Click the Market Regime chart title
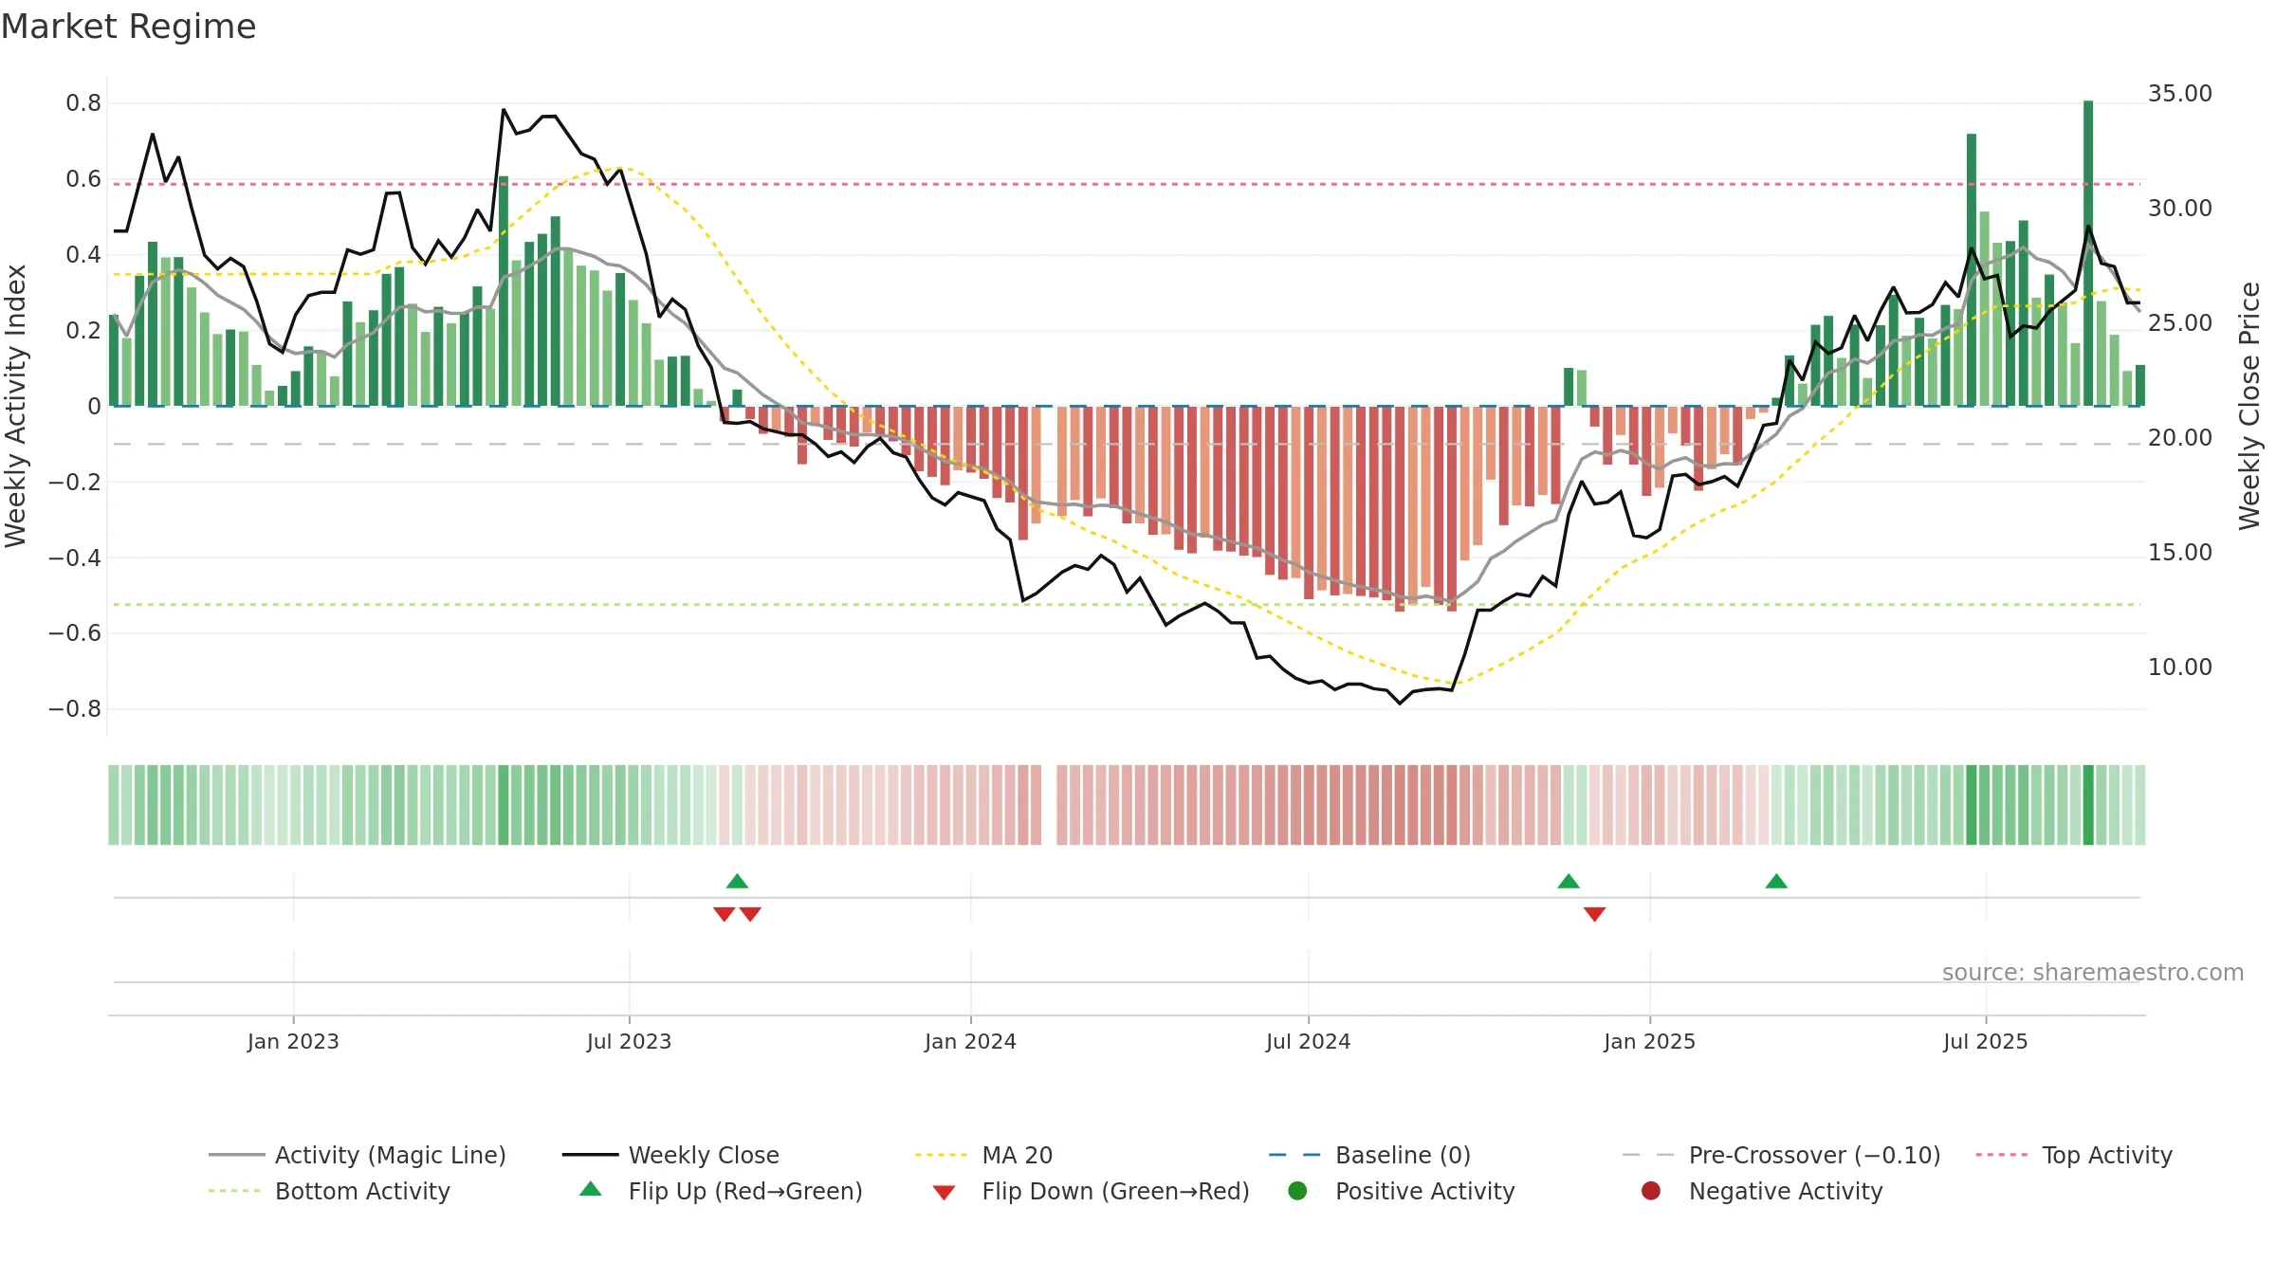The width and height of the screenshot is (2276, 1280). pyautogui.click(x=128, y=27)
